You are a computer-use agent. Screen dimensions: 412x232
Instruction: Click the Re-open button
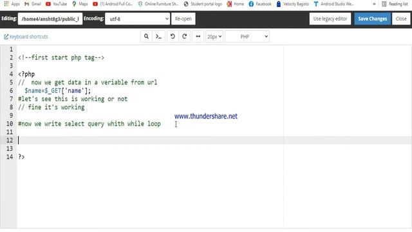[183, 19]
